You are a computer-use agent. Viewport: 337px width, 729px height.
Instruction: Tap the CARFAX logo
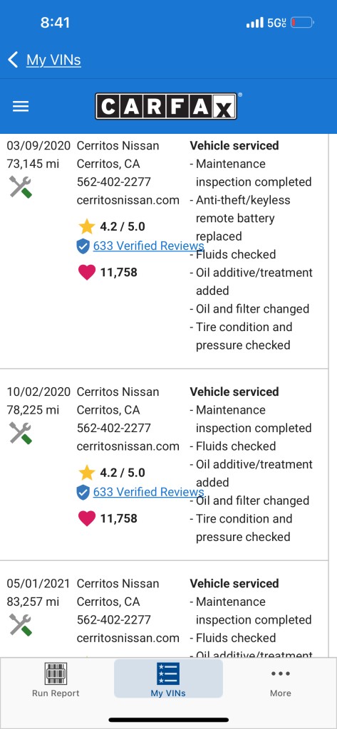(x=166, y=106)
